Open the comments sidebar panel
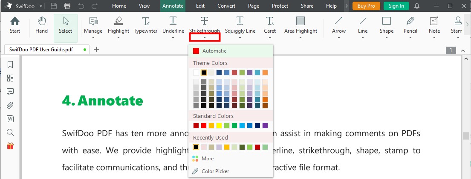Viewport: 471px width, 179px height. (x=10, y=92)
